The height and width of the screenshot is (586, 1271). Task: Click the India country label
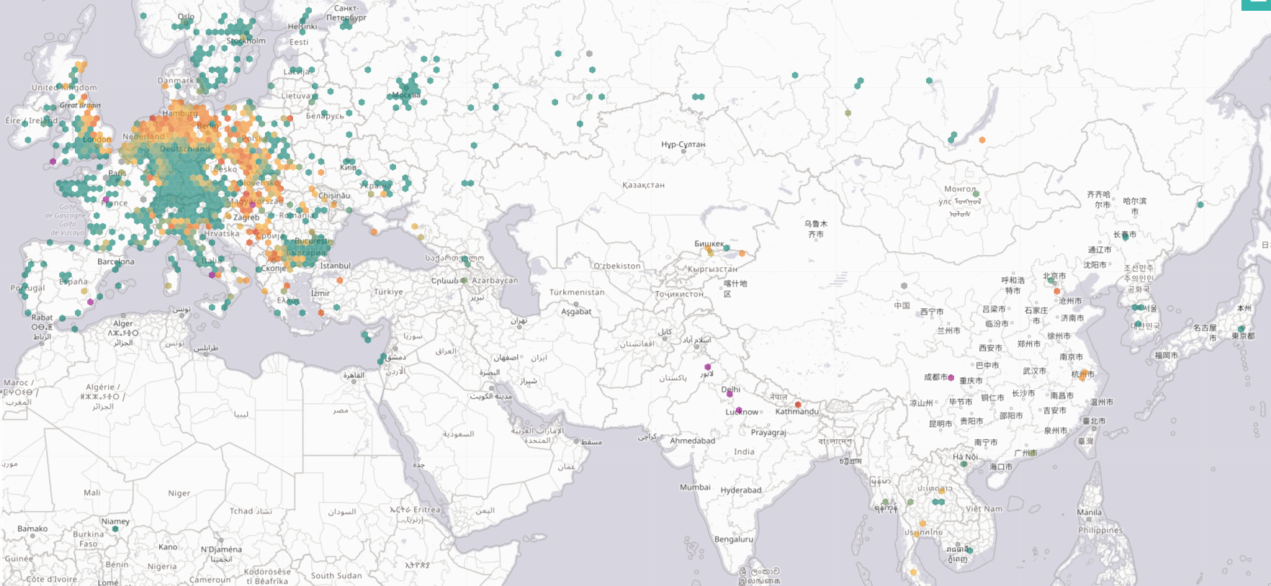point(745,452)
